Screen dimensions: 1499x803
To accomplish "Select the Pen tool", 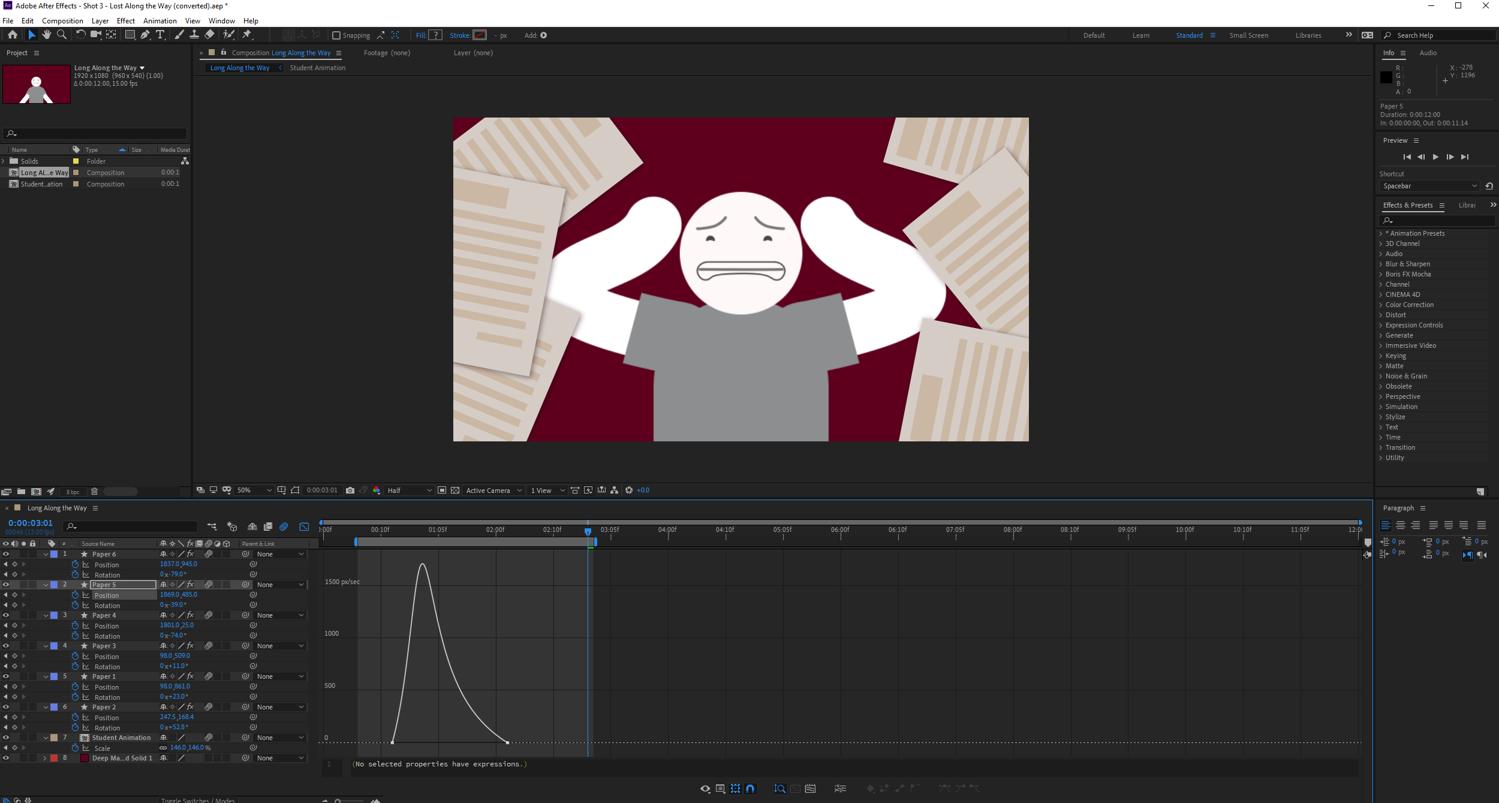I will (x=145, y=35).
